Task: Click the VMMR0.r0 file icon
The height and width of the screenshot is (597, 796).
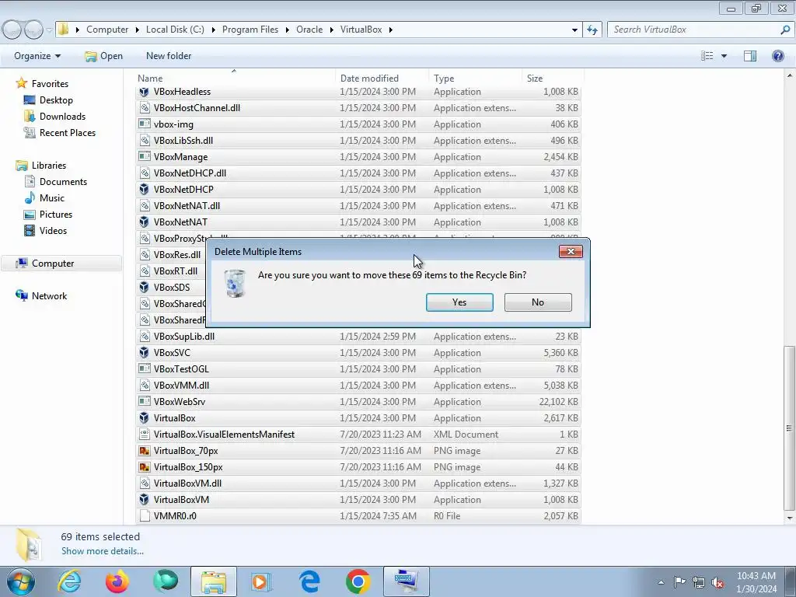Action: [144, 516]
